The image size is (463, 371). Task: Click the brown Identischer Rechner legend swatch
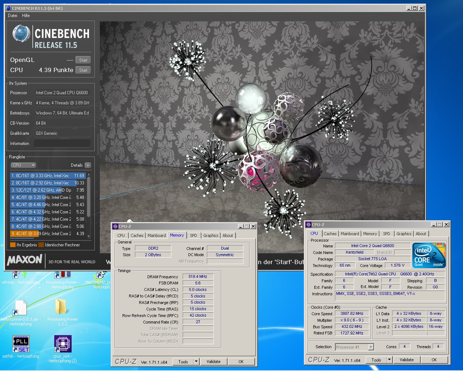pos(41,245)
